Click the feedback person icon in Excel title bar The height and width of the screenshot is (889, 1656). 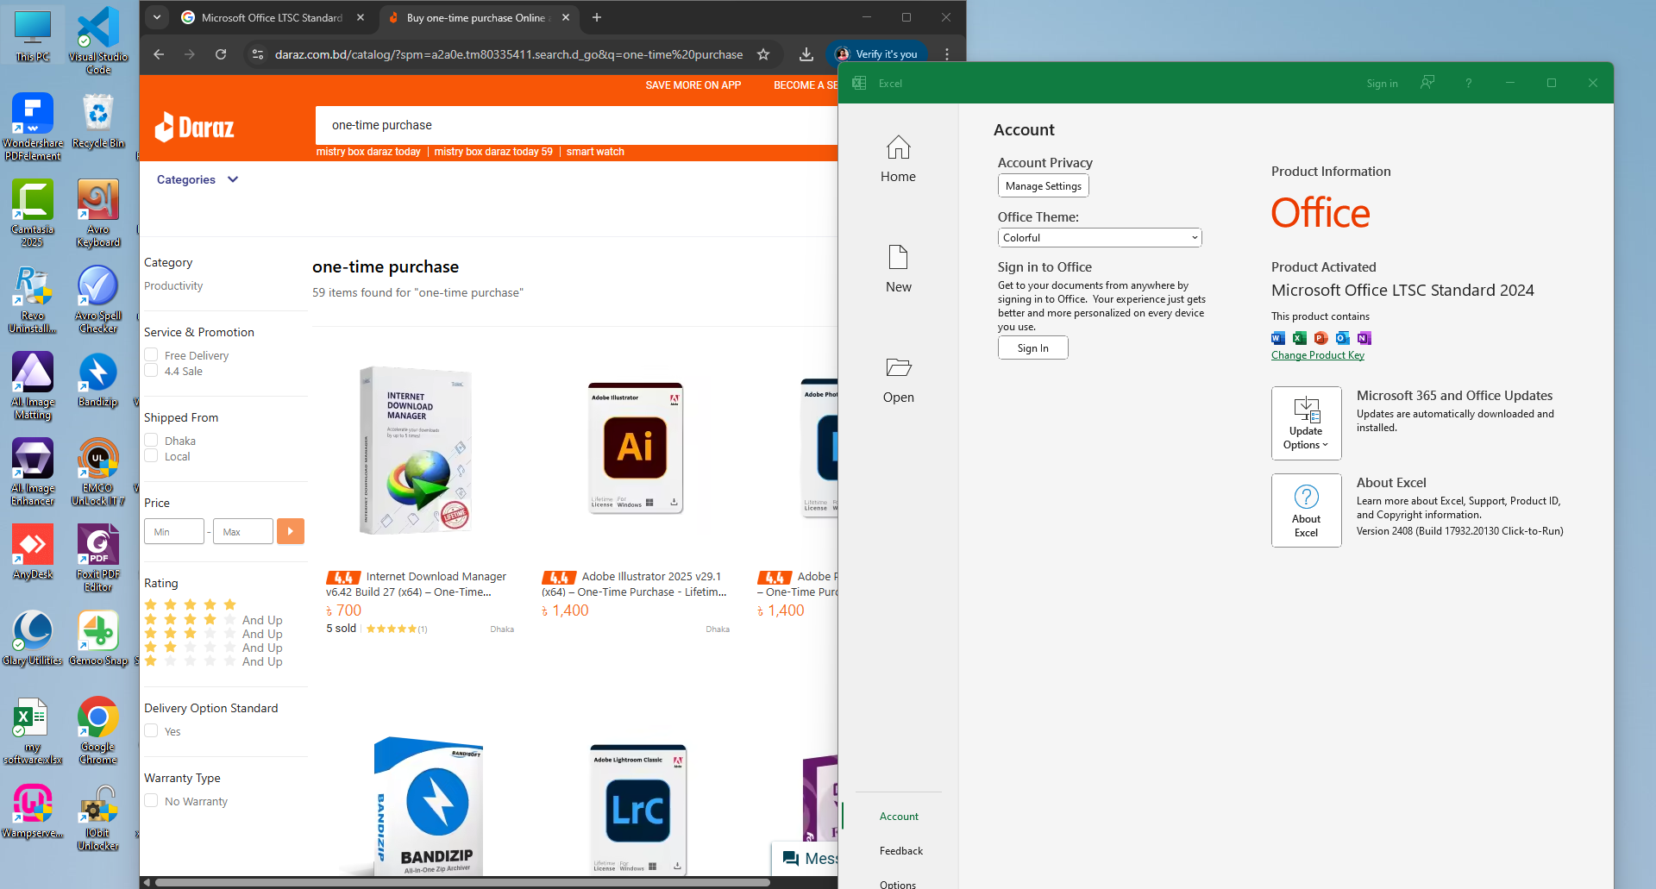tap(1427, 83)
